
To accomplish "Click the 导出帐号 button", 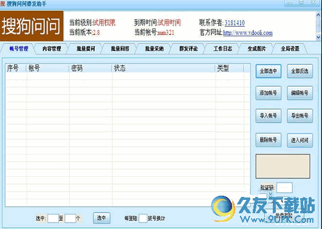I will [x=300, y=116].
